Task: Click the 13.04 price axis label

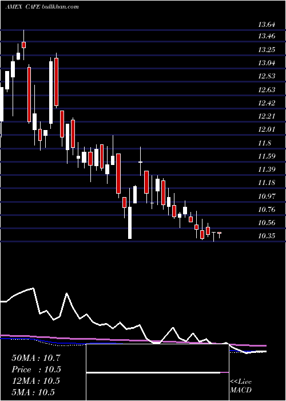Action: [x=267, y=62]
